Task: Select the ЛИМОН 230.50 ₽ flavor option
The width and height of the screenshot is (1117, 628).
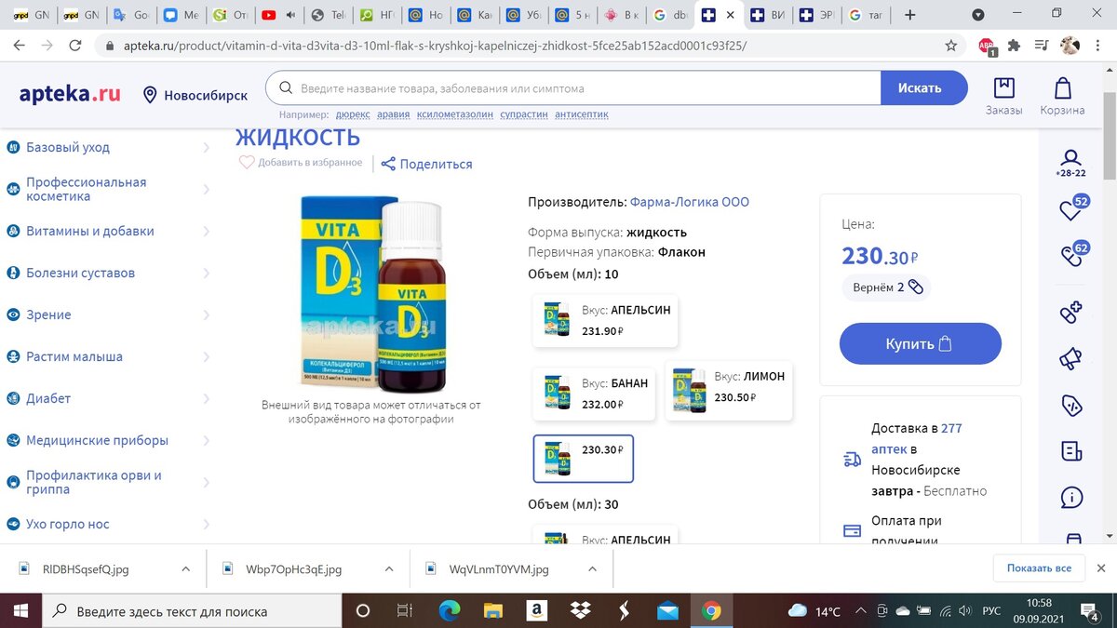Action: point(729,389)
